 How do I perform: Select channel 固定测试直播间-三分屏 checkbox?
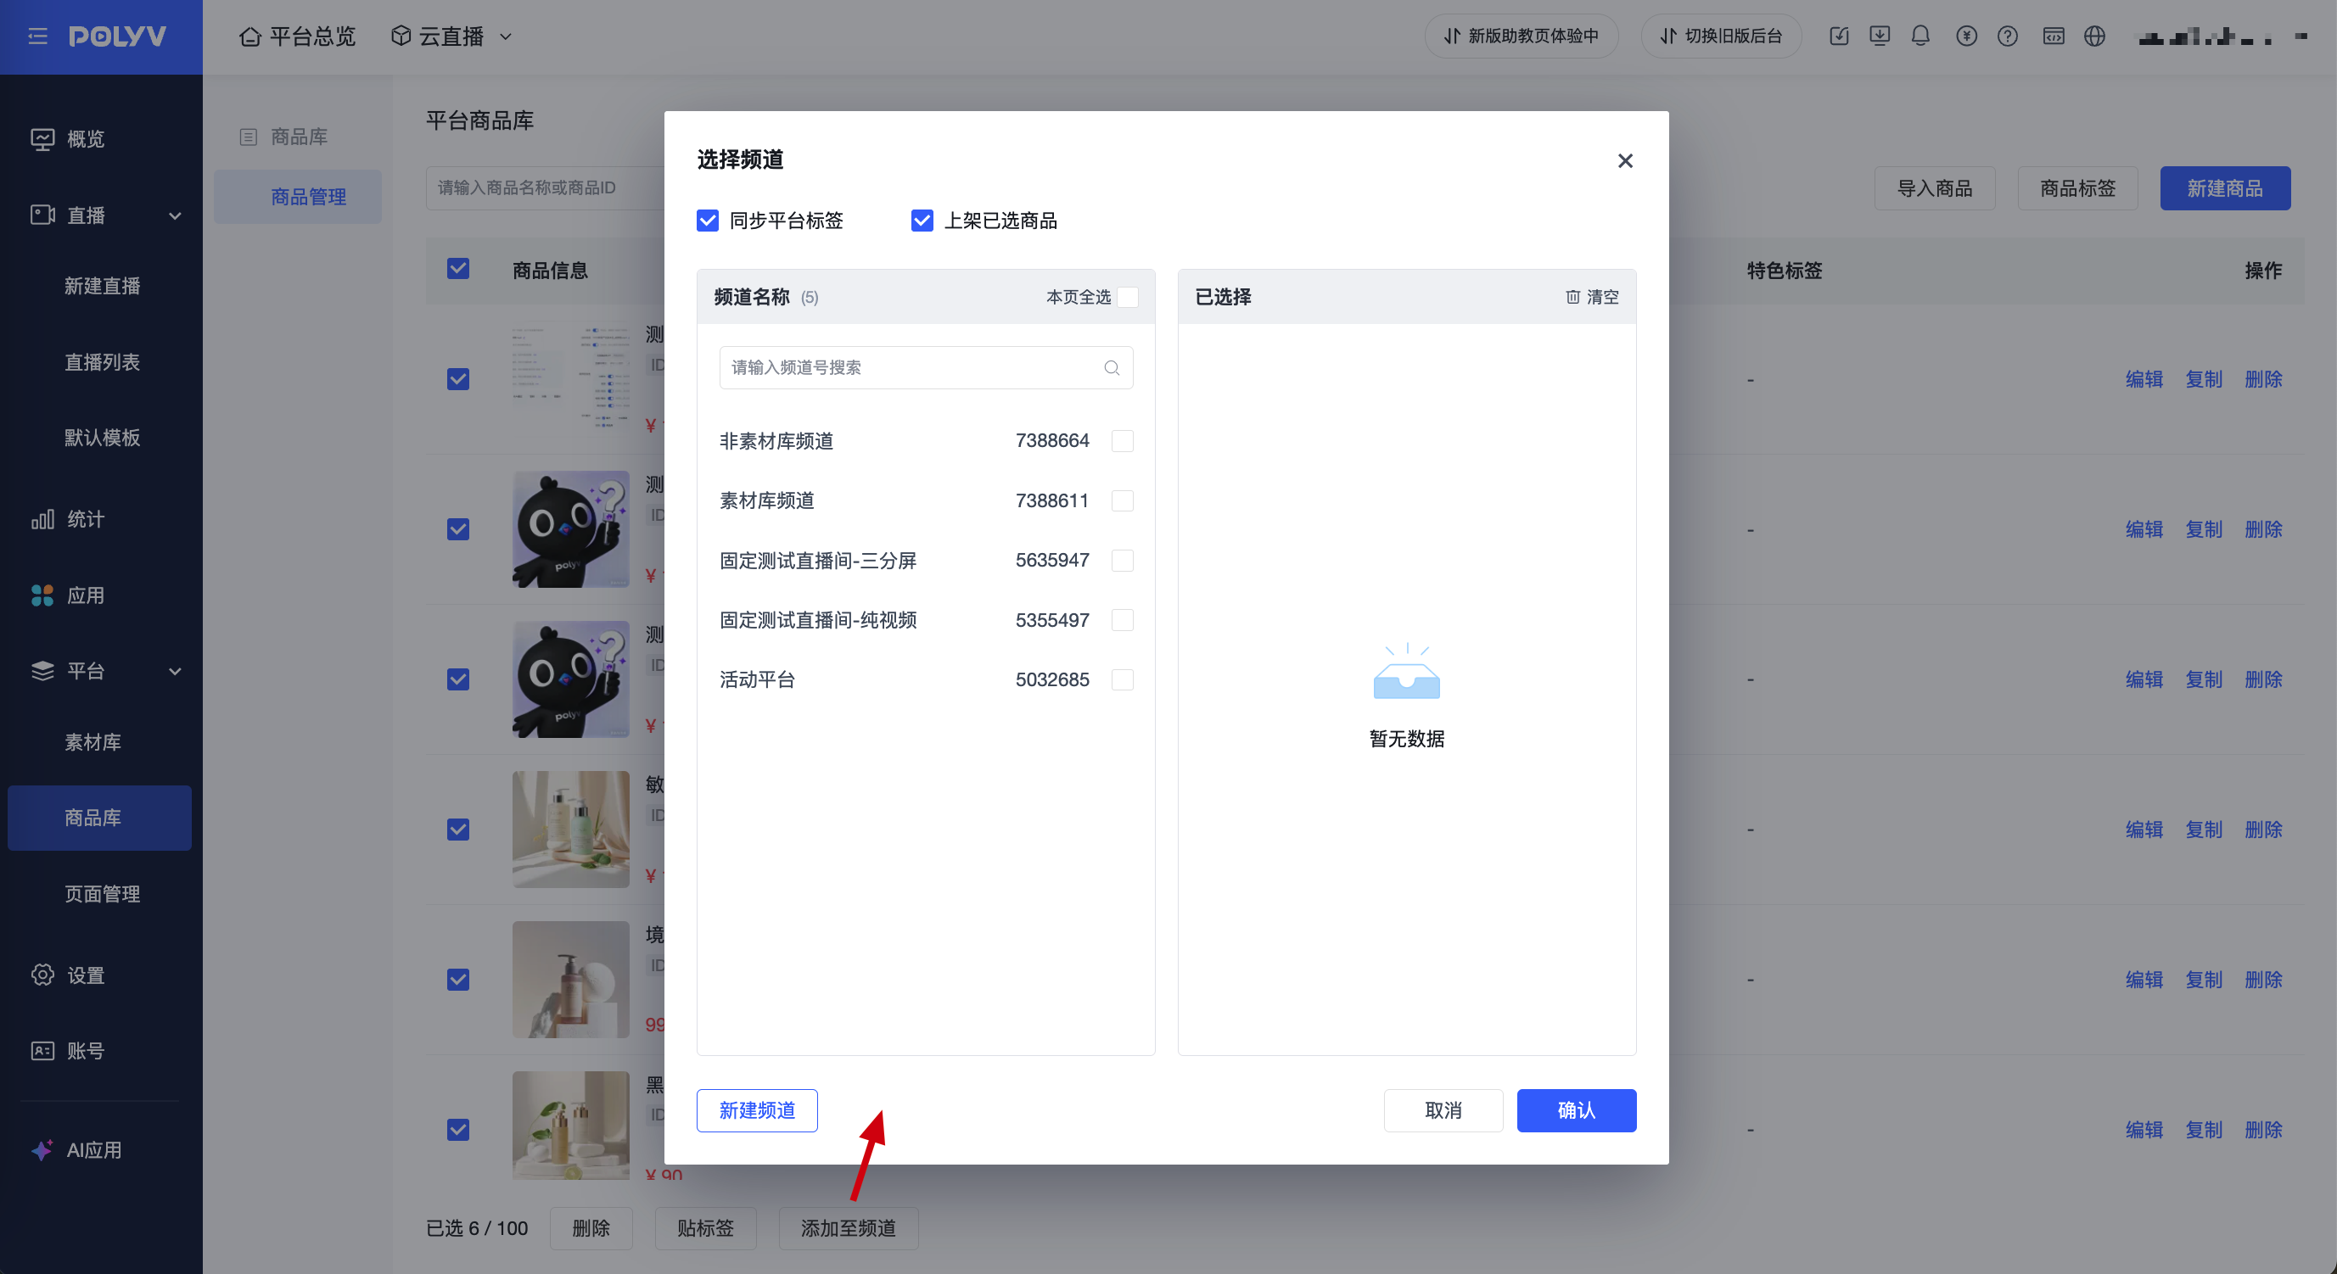pyautogui.click(x=1122, y=561)
